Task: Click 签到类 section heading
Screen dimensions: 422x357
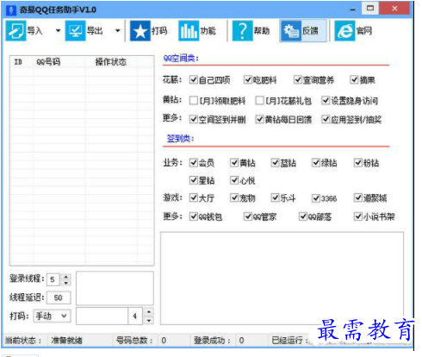Action: pyautogui.click(x=181, y=139)
